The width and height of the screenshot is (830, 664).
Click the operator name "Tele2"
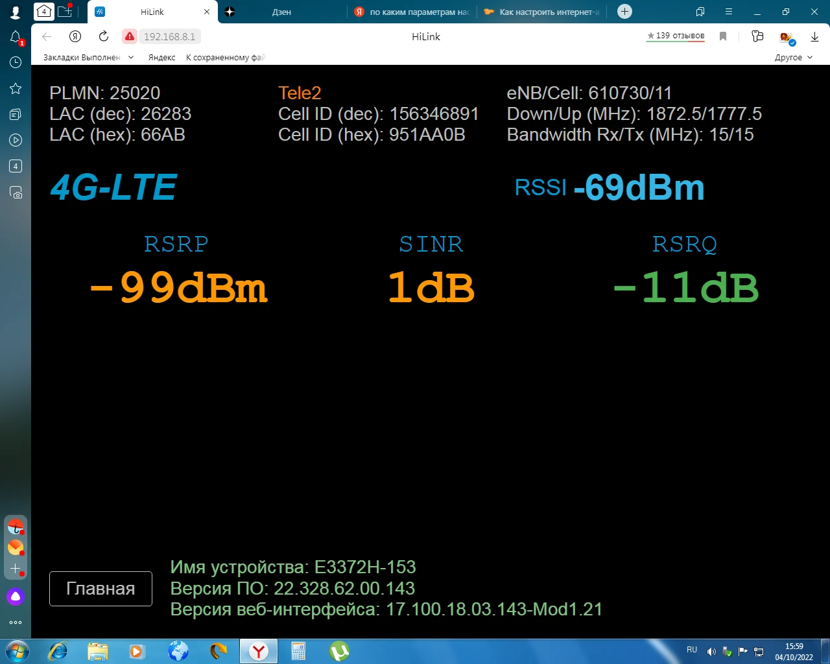tap(300, 93)
